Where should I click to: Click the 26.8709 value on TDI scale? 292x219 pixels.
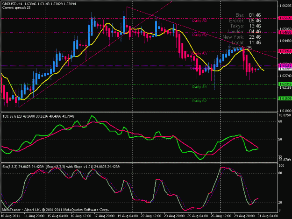pyautogui.click(x=285, y=160)
